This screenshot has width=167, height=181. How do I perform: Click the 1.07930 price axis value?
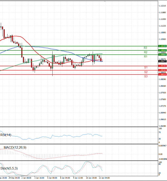point(162,93)
